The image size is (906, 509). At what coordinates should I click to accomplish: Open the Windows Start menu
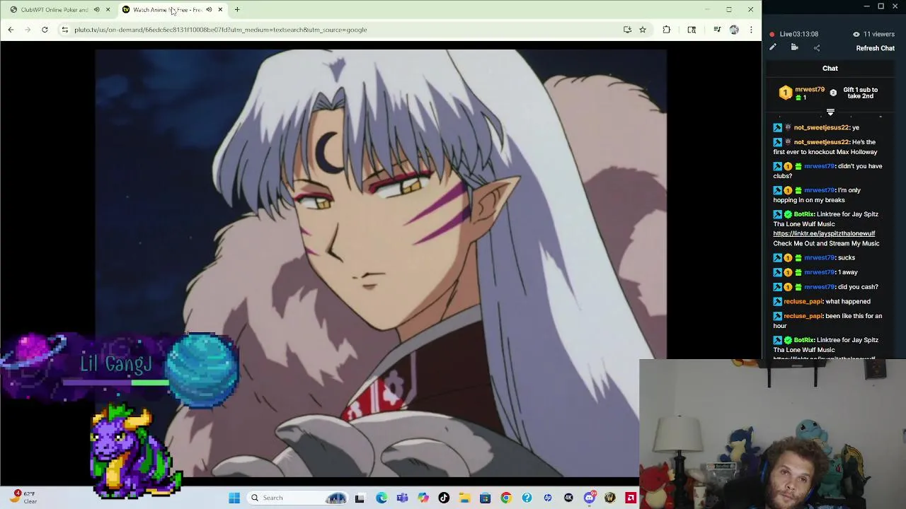point(234,498)
